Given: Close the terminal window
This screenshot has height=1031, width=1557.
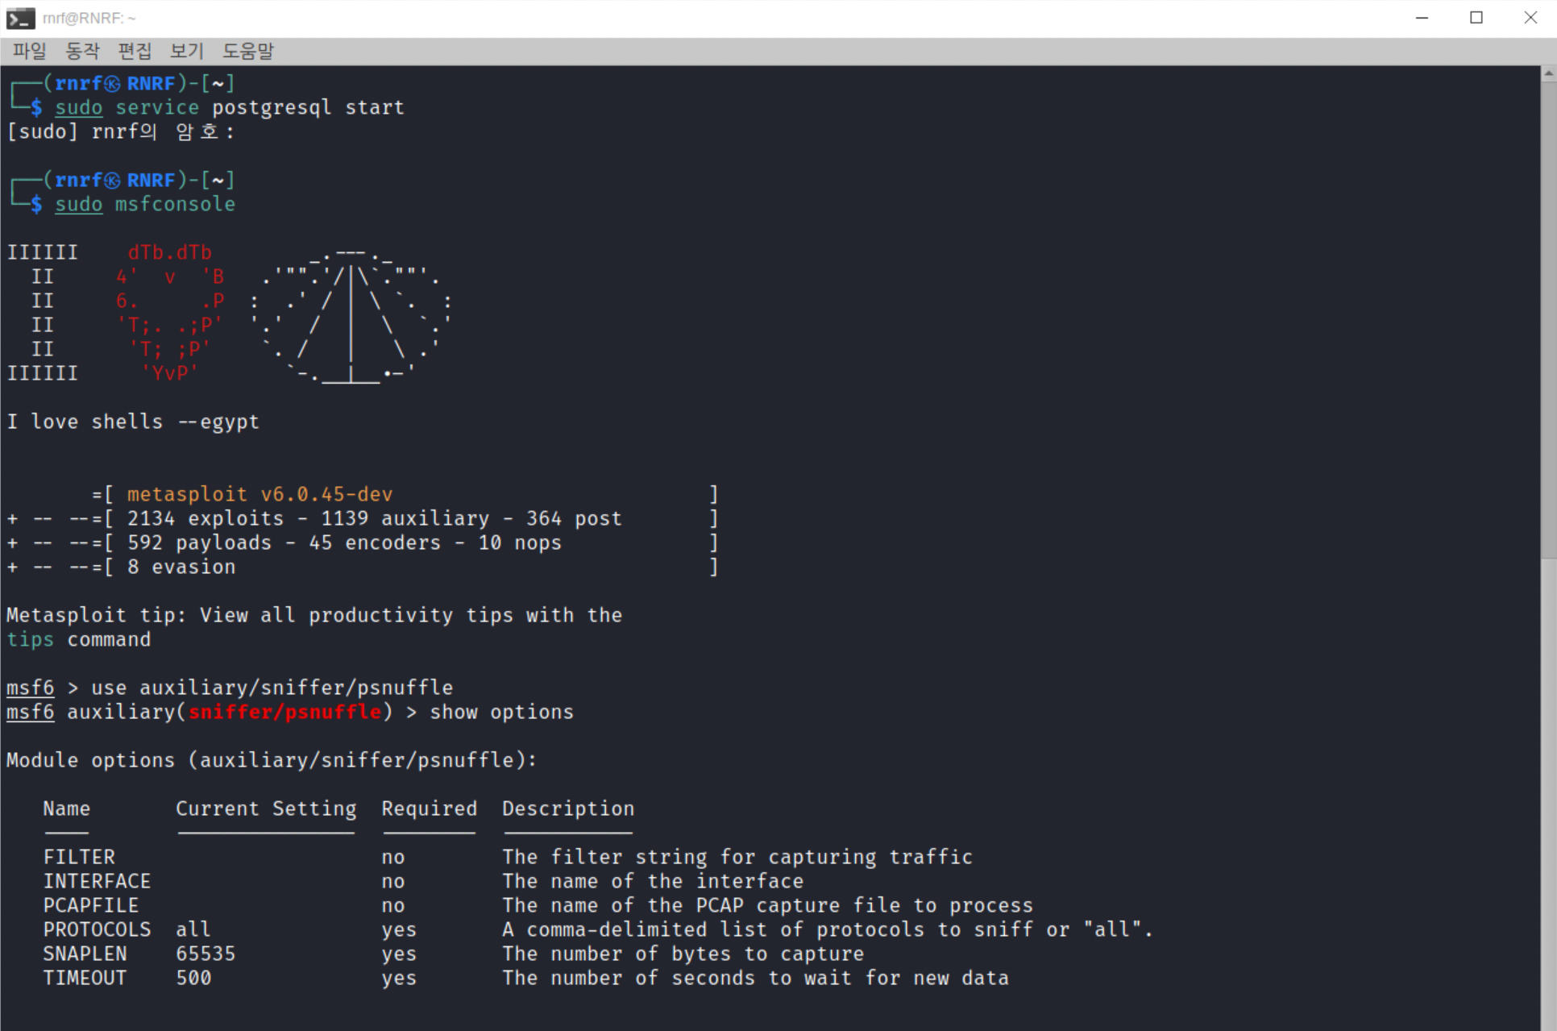Looking at the screenshot, I should pos(1530,18).
